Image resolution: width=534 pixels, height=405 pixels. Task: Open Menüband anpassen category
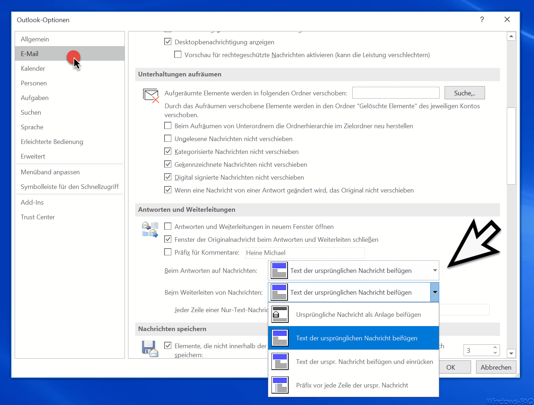70,172
